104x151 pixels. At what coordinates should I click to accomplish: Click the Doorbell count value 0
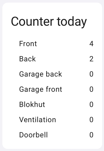(x=91, y=135)
